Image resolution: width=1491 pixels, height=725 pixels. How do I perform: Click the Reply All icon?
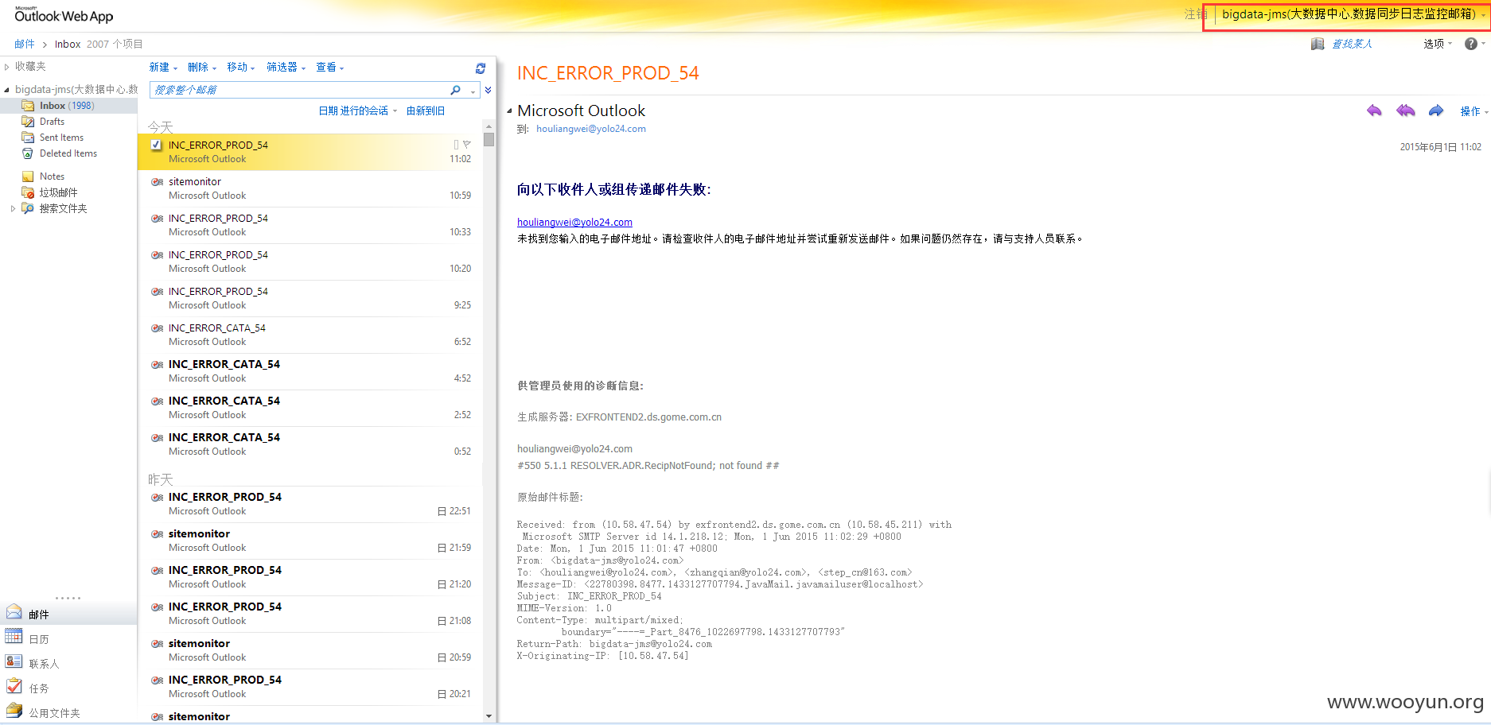[x=1406, y=110]
